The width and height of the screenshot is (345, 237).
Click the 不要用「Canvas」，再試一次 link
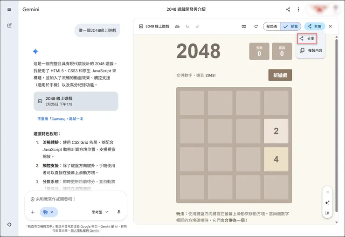60,119
